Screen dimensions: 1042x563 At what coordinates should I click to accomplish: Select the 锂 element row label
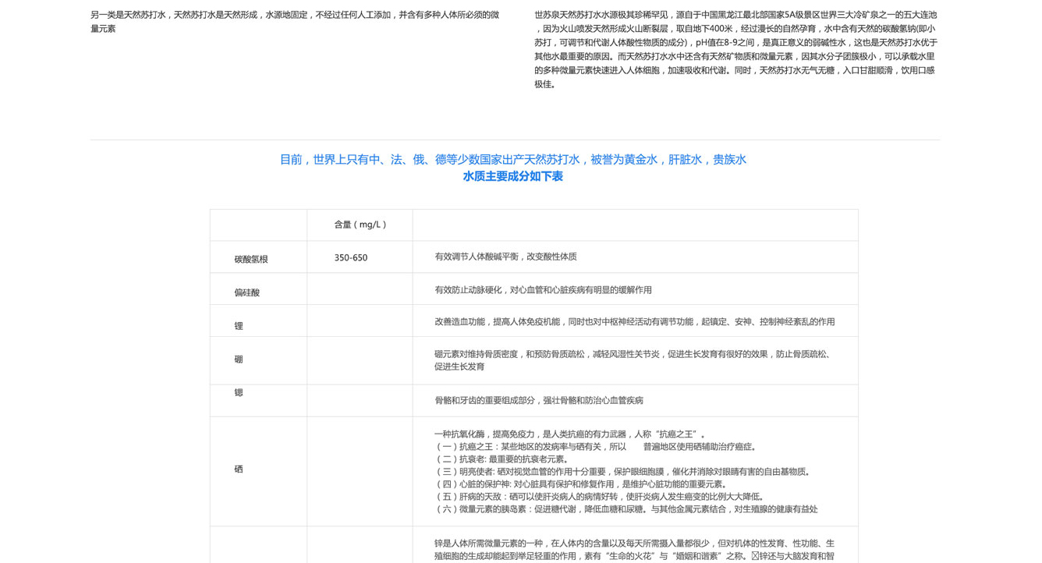click(239, 326)
